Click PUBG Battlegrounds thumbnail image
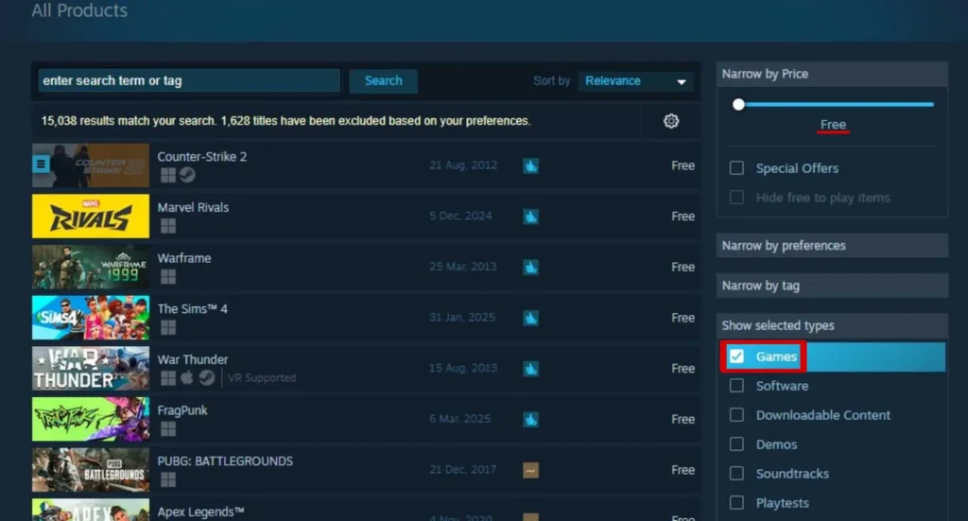This screenshot has height=521, width=968. (91, 470)
